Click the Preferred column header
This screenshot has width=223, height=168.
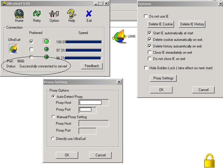[x=36, y=33]
